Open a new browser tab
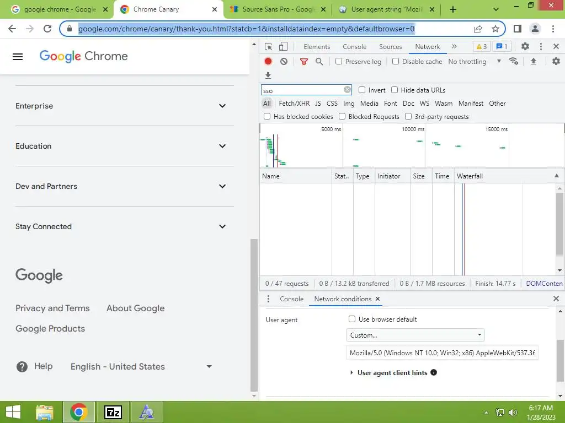 pos(453,9)
